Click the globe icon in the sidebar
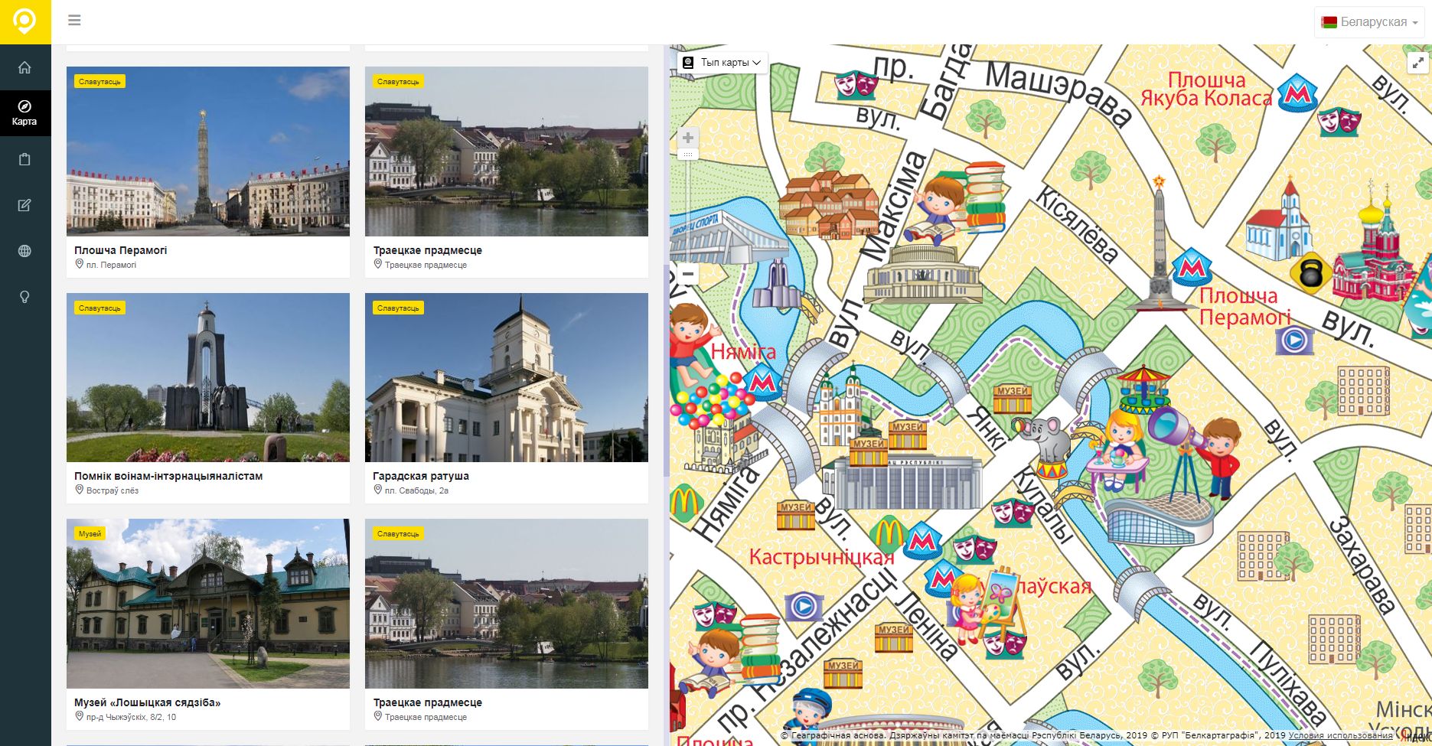 (24, 251)
